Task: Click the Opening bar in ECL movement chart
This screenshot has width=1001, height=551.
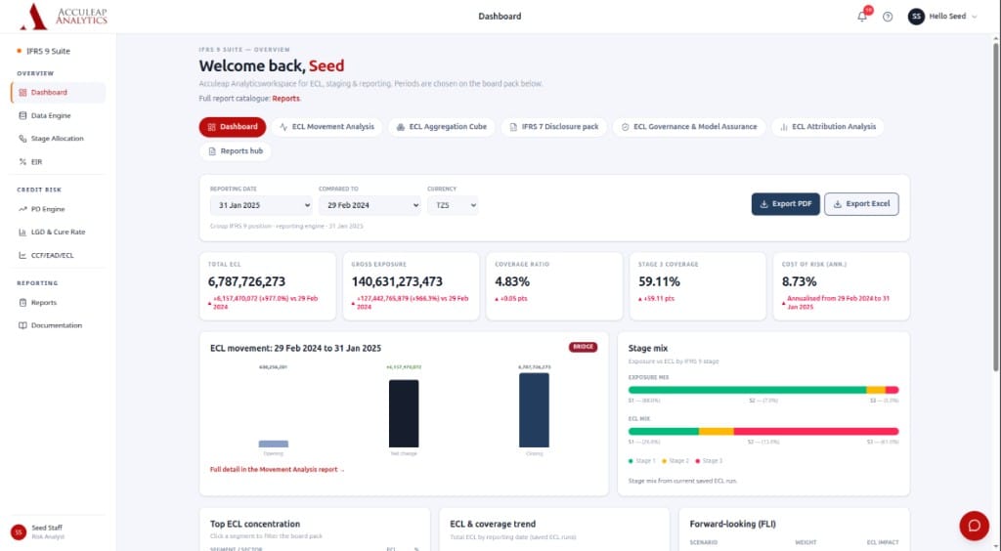Action: 274,444
